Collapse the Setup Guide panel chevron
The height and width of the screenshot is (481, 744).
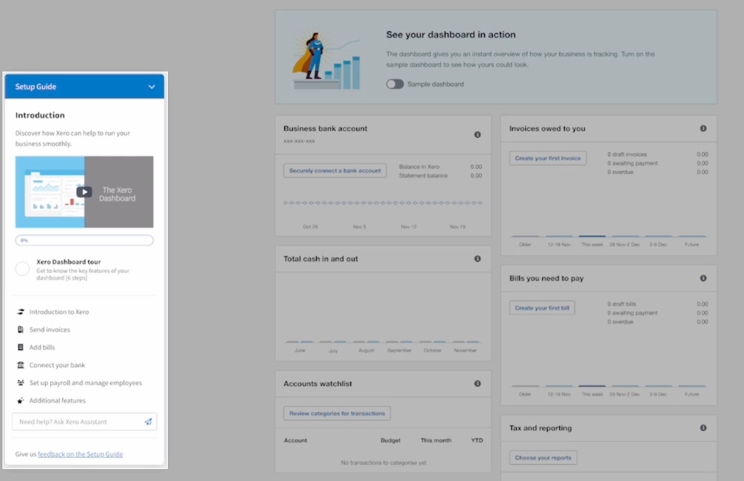click(x=152, y=87)
